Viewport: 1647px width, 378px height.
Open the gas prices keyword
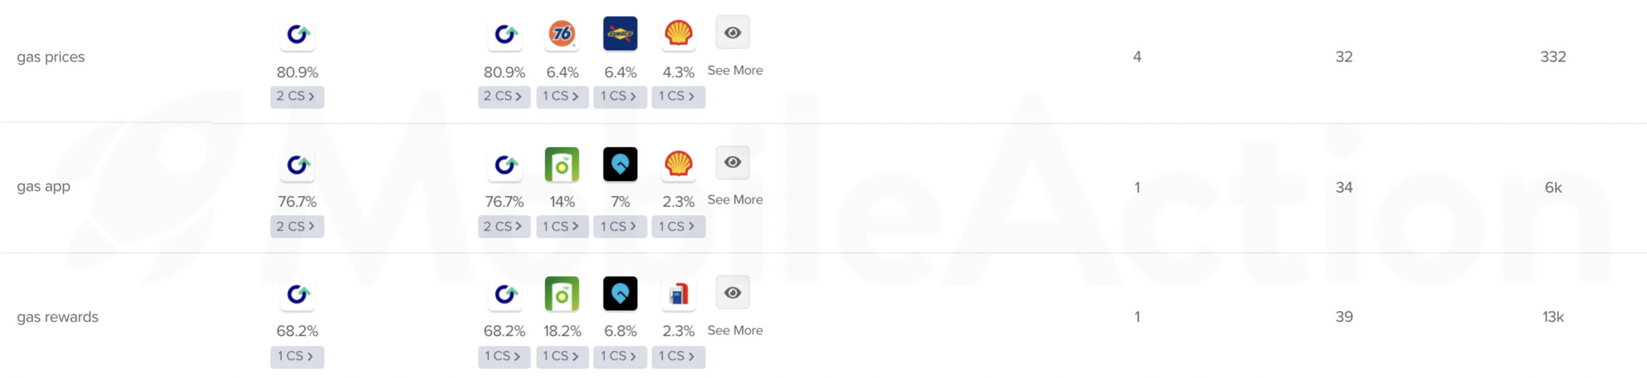click(51, 57)
